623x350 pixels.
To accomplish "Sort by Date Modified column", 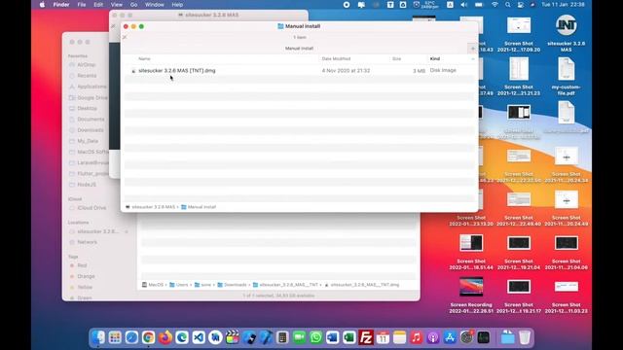I will (x=336, y=58).
